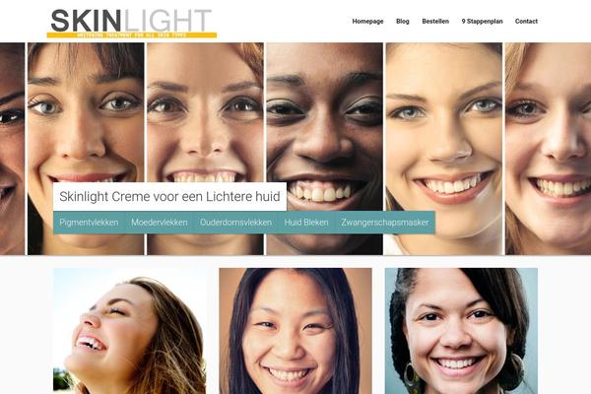This screenshot has width=591, height=394.
Task: Click the Skinlight logo in the header
Action: click(132, 23)
